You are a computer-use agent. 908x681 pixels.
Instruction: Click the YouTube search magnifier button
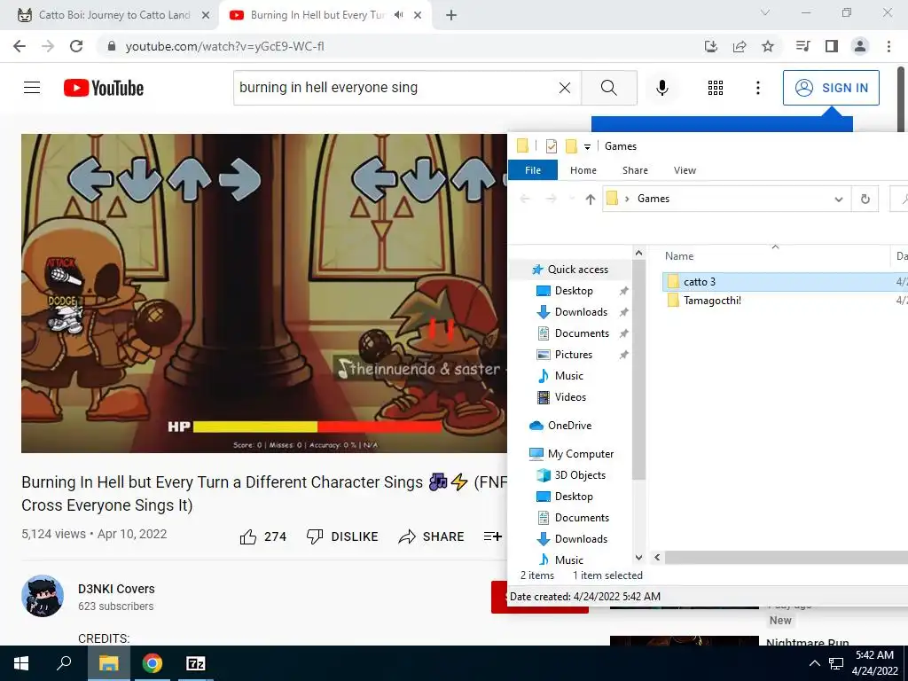click(x=608, y=88)
